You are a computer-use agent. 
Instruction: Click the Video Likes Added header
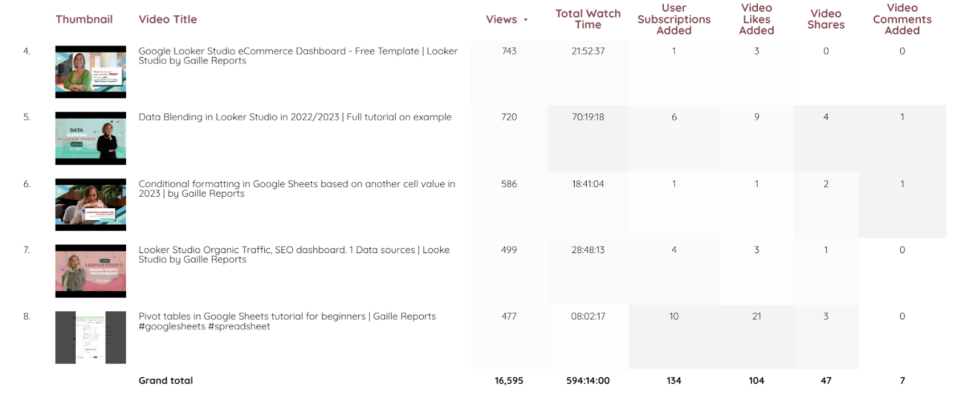[x=756, y=19]
